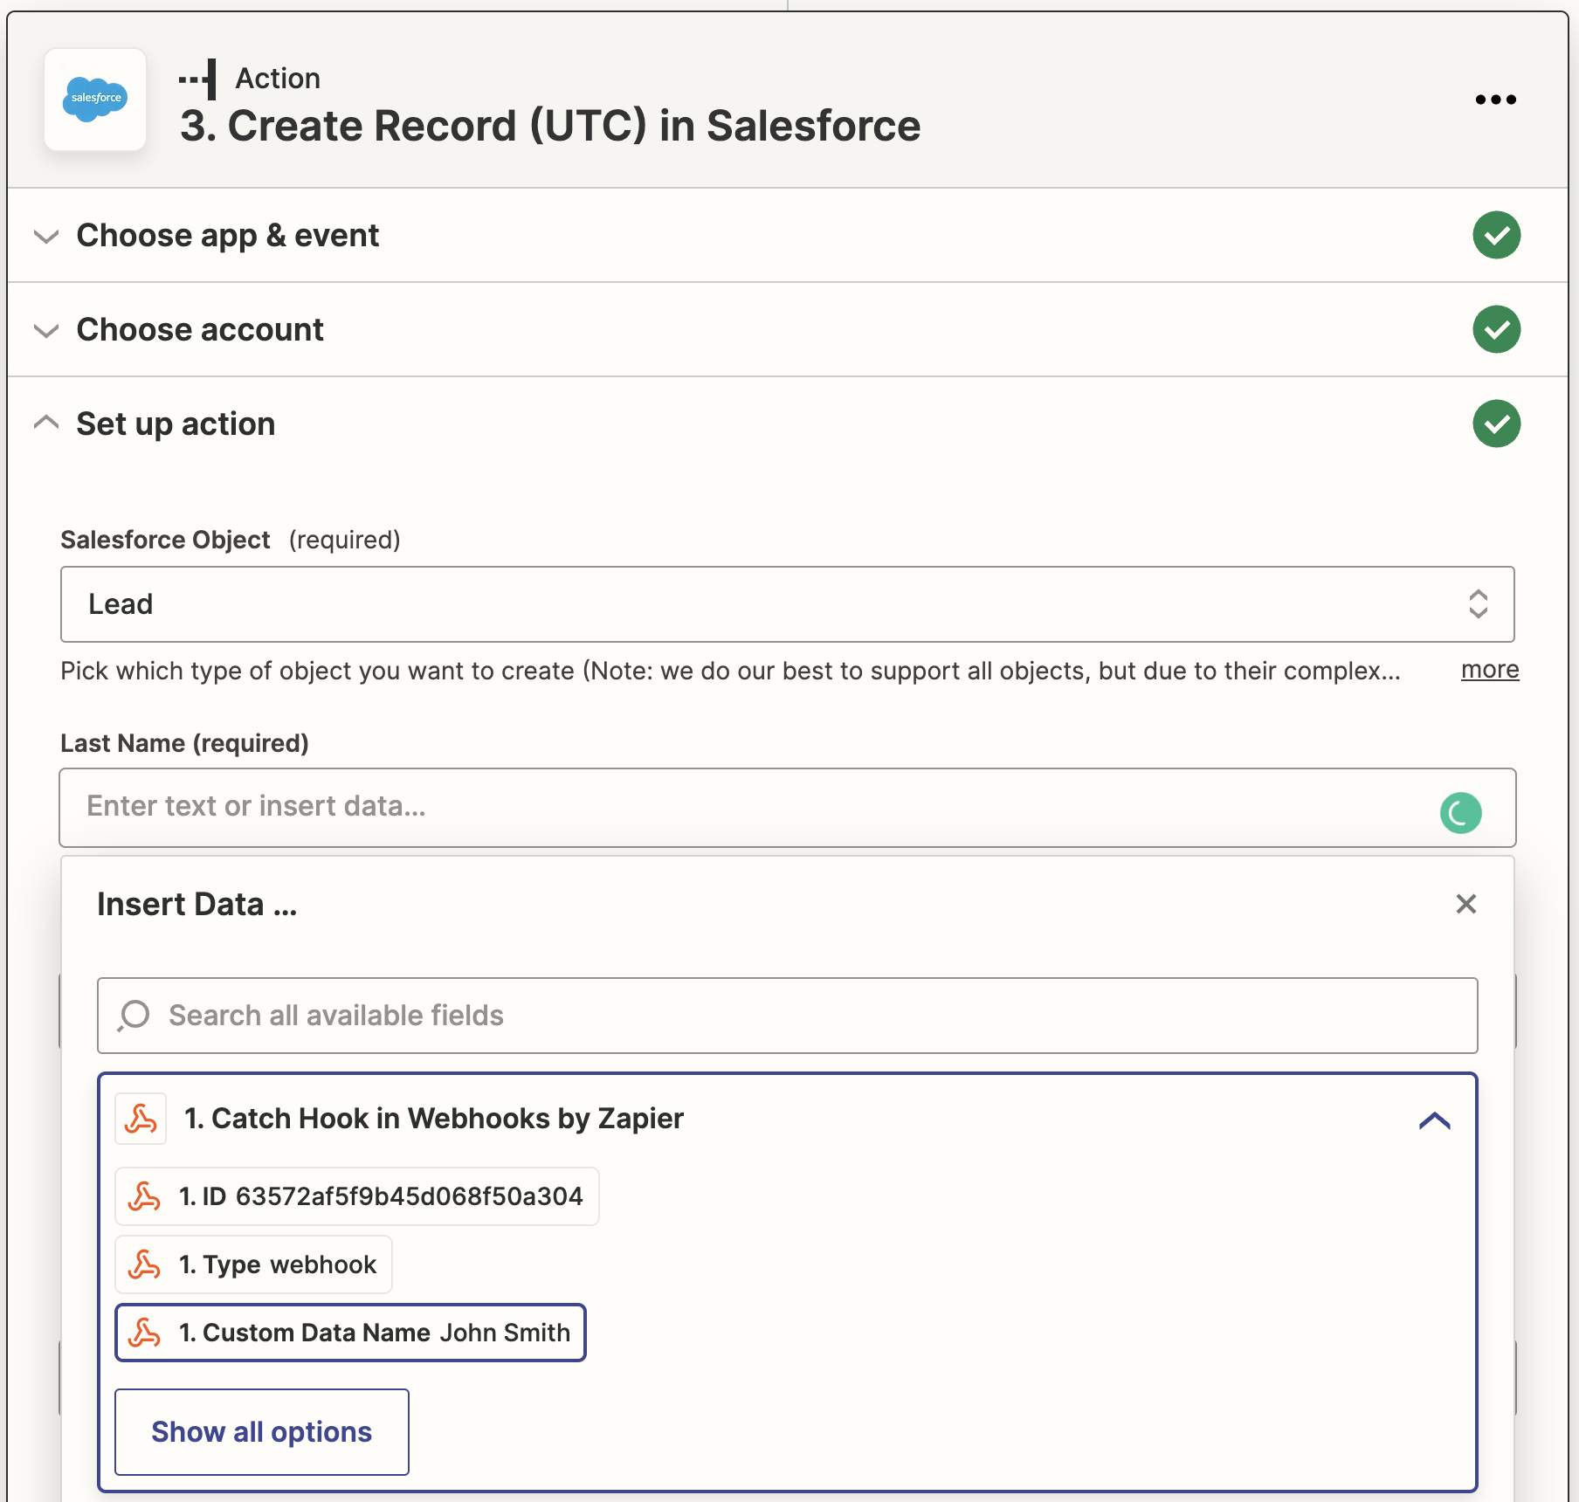Viewport: 1579px width, 1502px height.
Task: Click the Catch Hook in Webhooks by Zapier title
Action: coord(434,1119)
